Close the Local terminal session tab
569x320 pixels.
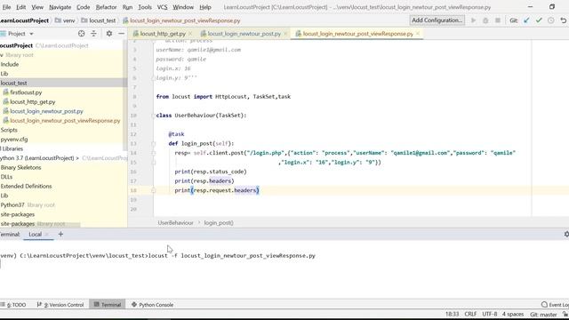pyautogui.click(x=47, y=235)
